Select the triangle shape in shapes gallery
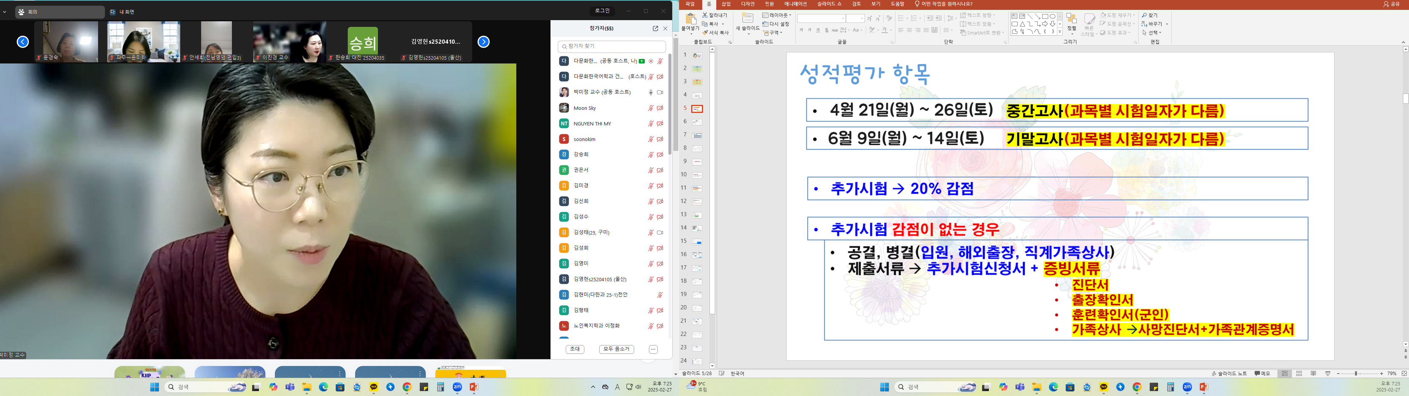Viewport: 1409px width, 396px height. (x=1022, y=24)
